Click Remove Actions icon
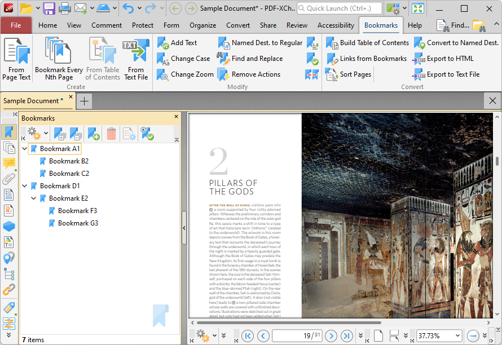Screen dimensions: 502x345 pyautogui.click(x=223, y=74)
